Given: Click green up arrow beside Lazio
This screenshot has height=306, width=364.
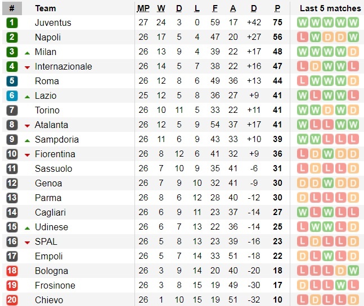Looking at the screenshot, I should tap(27, 96).
